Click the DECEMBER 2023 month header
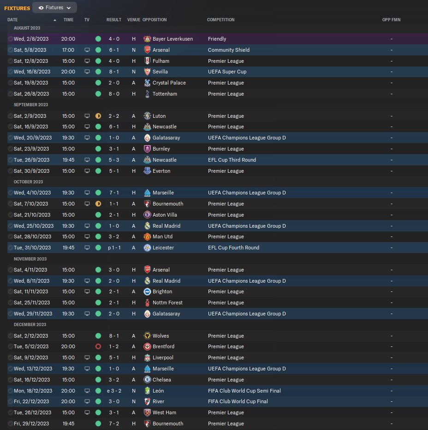This screenshot has height=430, width=428. click(30, 324)
